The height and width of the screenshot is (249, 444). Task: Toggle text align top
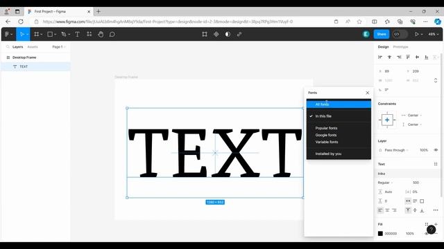point(408,210)
